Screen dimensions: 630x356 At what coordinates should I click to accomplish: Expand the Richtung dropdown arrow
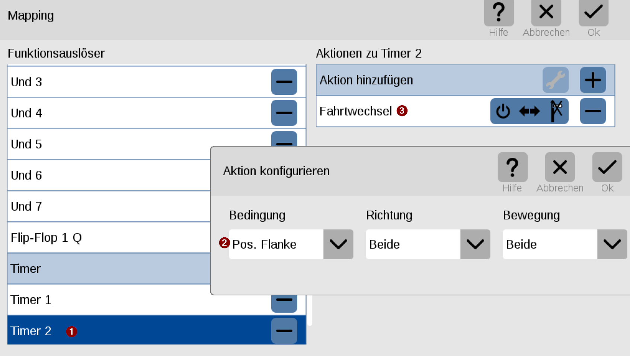[x=475, y=244]
